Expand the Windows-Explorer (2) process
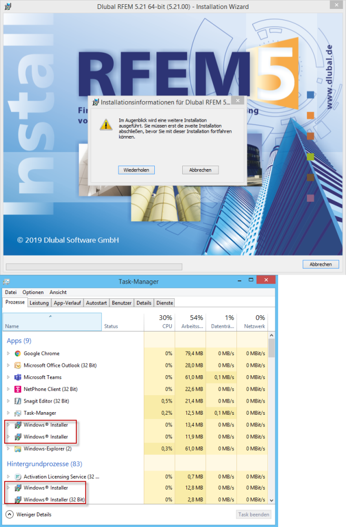346x527 pixels. [x=8, y=448]
